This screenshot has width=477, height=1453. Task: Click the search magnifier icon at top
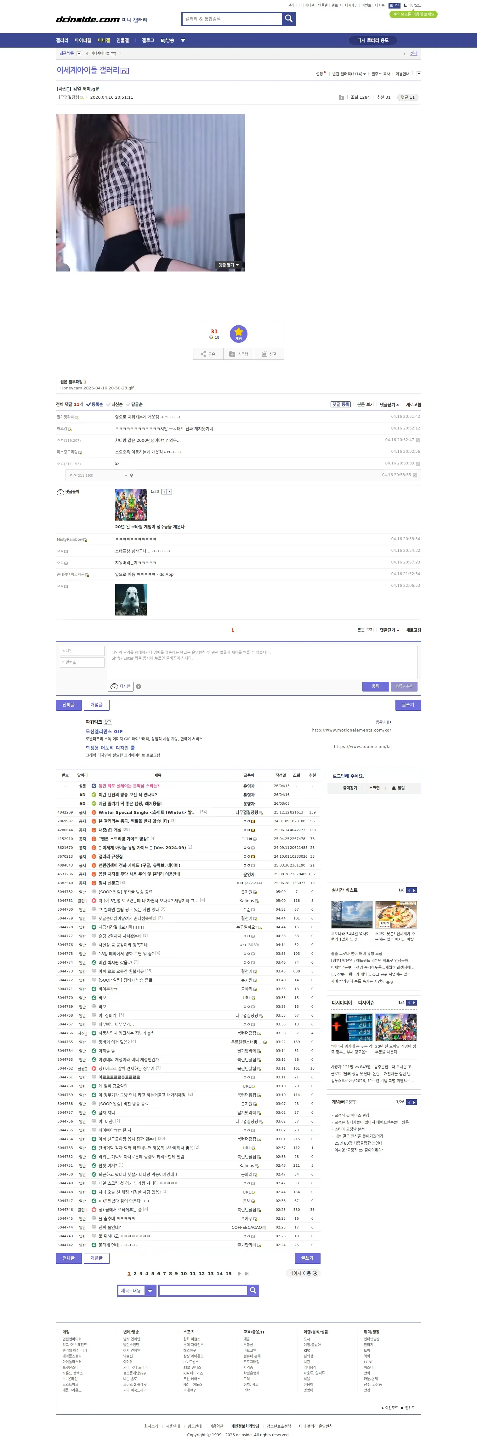pyautogui.click(x=288, y=19)
